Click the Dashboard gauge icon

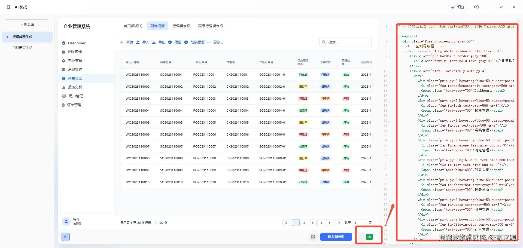click(64, 43)
